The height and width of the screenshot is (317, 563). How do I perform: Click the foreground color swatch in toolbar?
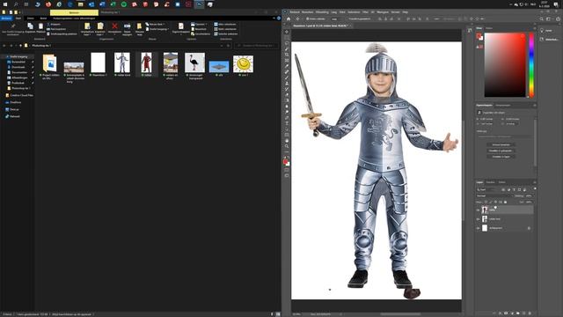coord(285,162)
